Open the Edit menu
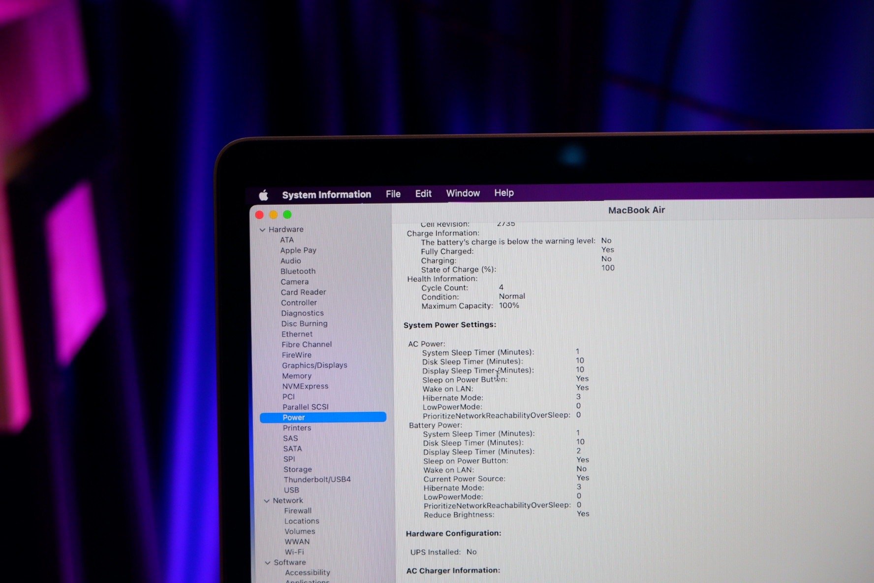 tap(423, 194)
